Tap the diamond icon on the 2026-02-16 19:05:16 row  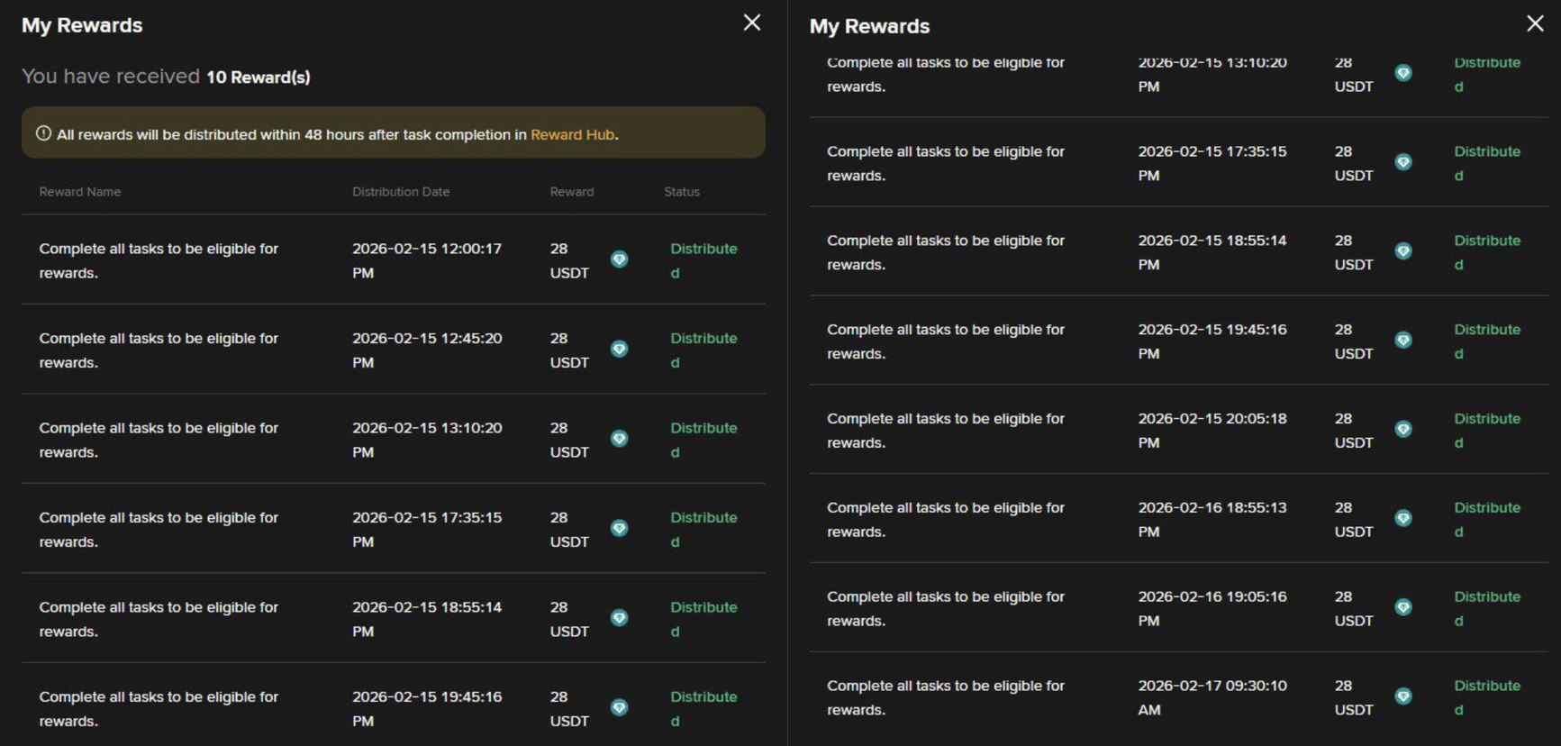coord(1402,607)
